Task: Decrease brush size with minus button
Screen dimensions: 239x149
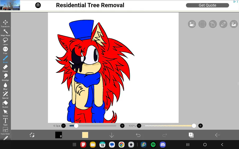Action: (63, 126)
